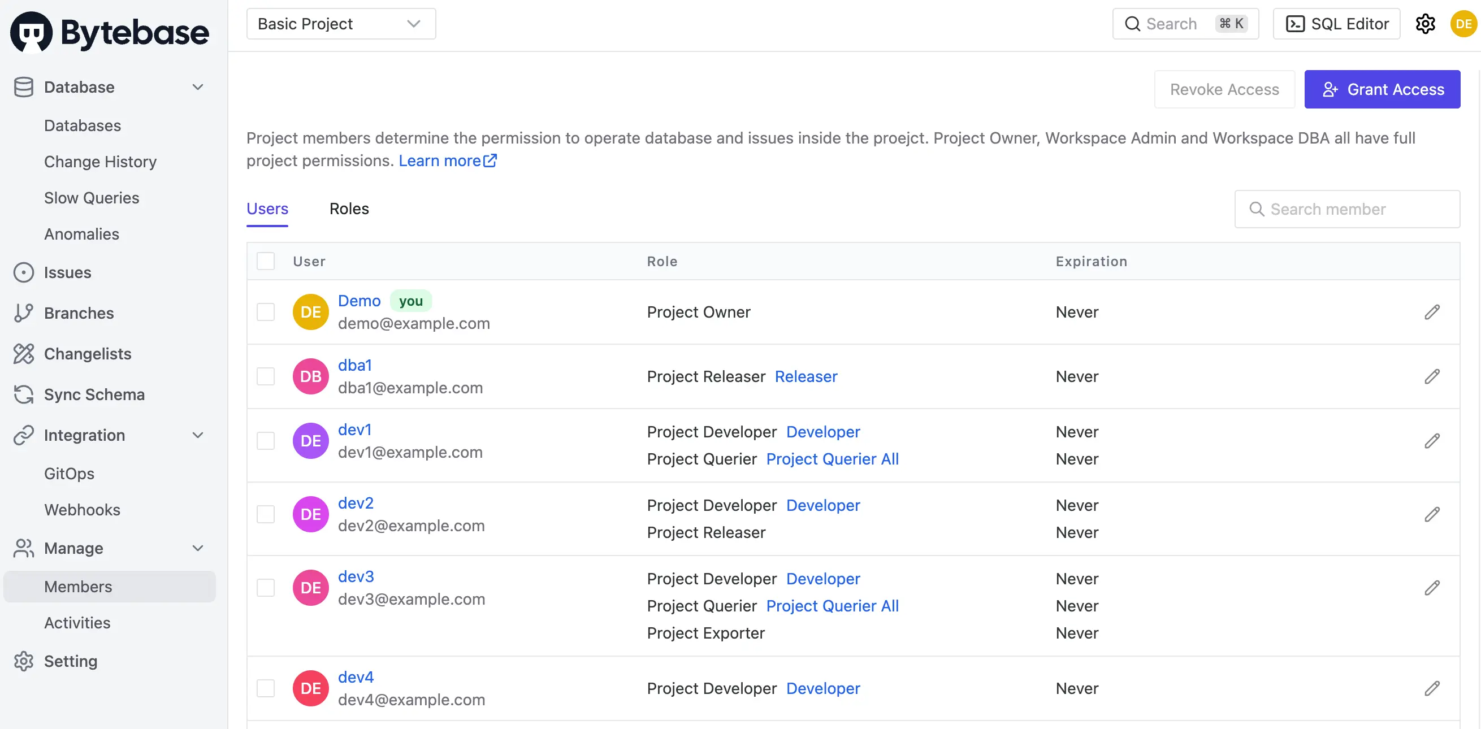The height and width of the screenshot is (729, 1481).
Task: Select the Users tab
Action: tap(269, 207)
